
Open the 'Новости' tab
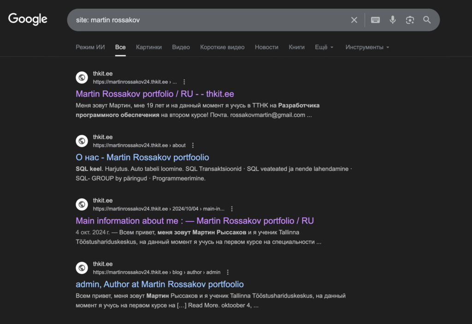coord(266,47)
